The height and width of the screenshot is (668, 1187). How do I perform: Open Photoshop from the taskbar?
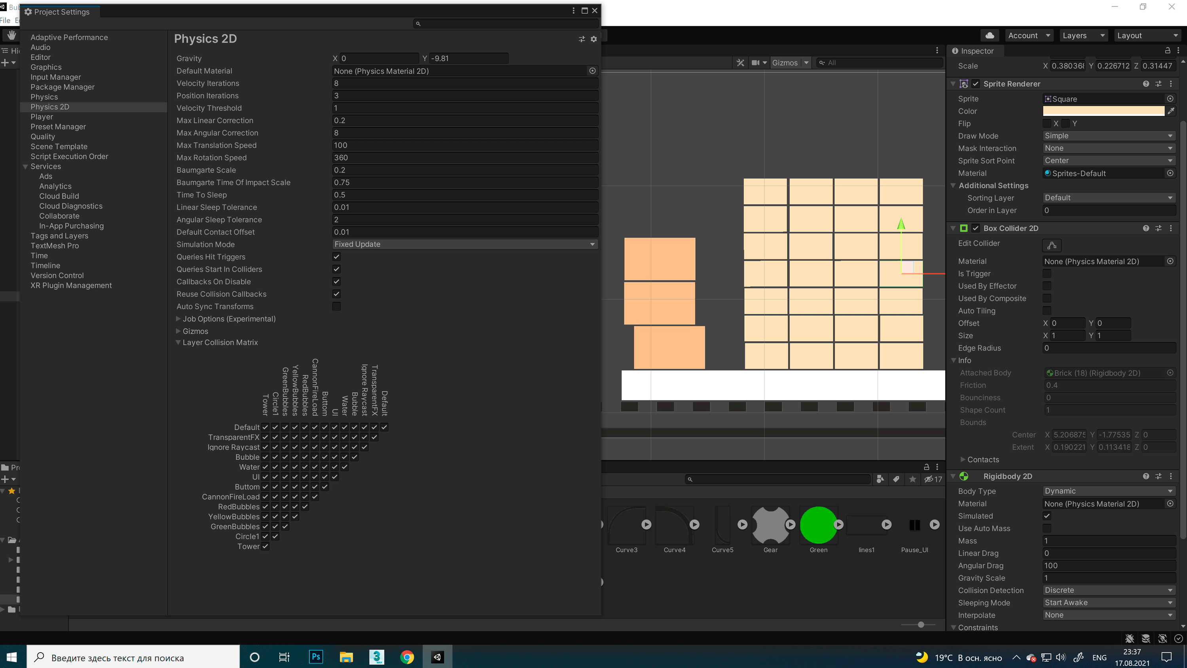click(316, 657)
